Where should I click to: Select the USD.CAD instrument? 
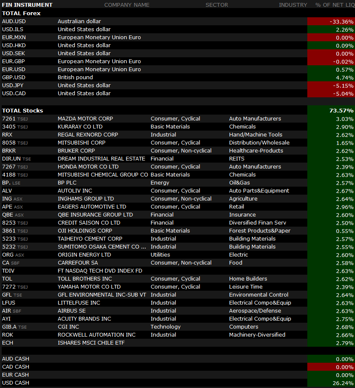(14, 93)
